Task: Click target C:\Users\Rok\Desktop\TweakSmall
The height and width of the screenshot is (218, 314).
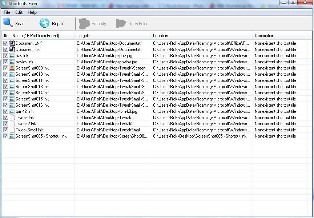Action: (x=109, y=130)
